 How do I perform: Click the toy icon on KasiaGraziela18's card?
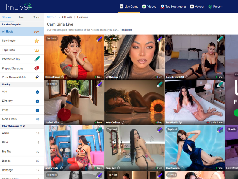(x=220, y=39)
